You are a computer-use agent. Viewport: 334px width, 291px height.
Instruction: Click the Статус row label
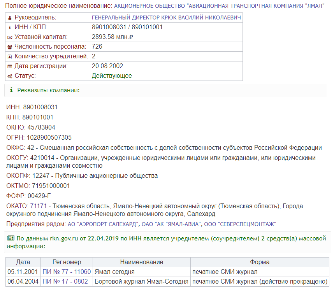click(25, 76)
